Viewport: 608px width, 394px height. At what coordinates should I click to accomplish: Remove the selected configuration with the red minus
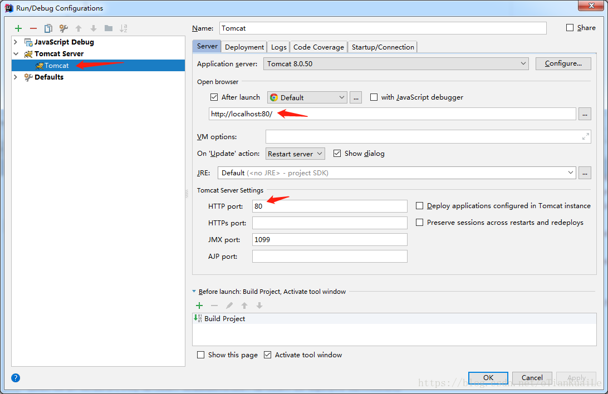pos(33,28)
